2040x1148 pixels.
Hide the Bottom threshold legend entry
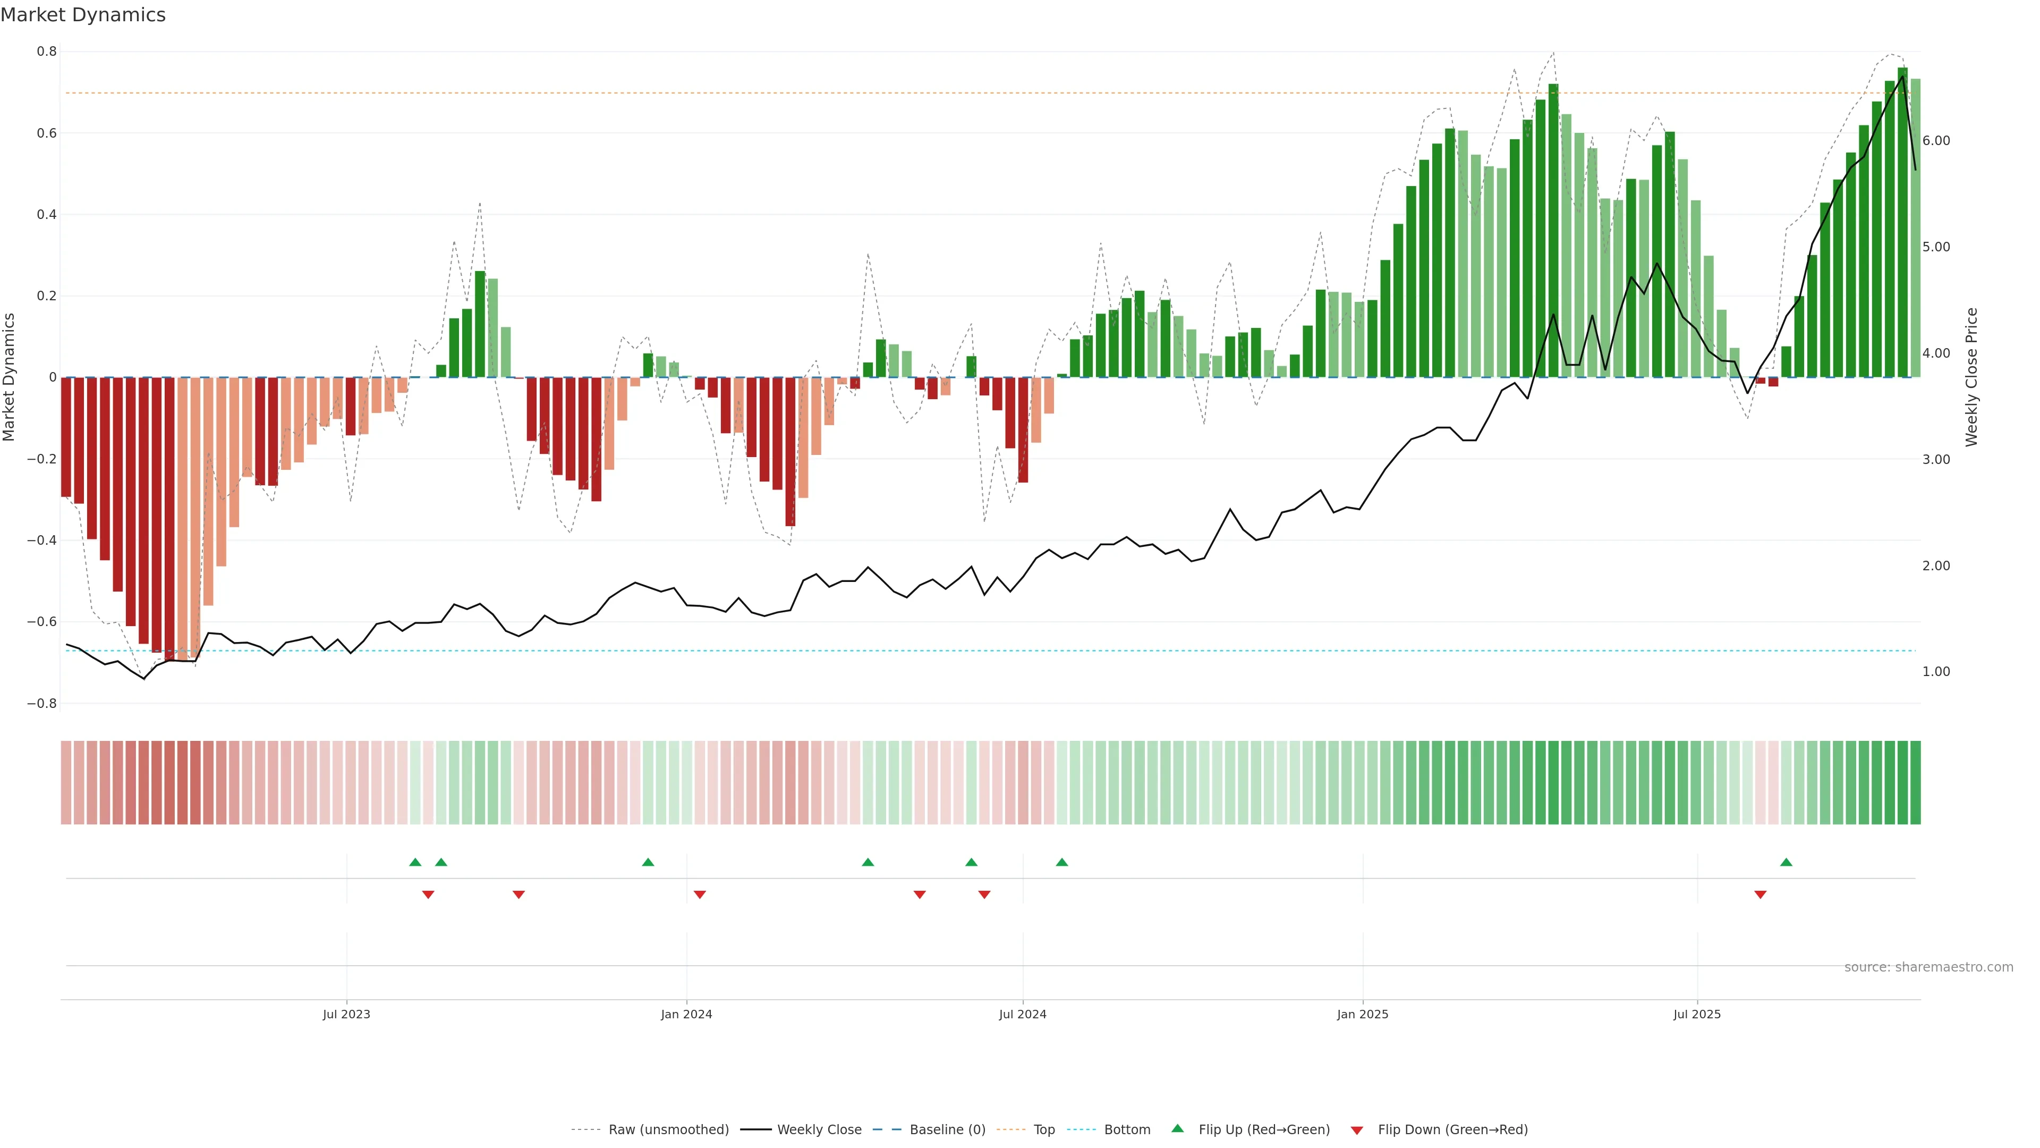tap(1127, 1130)
